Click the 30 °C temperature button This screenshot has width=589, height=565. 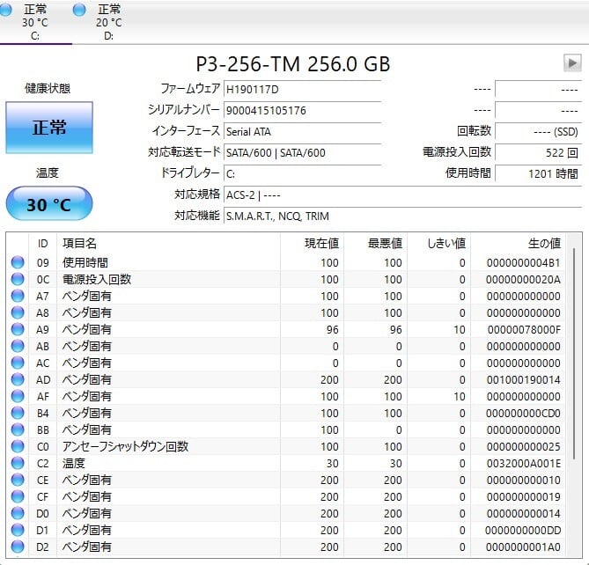click(49, 204)
